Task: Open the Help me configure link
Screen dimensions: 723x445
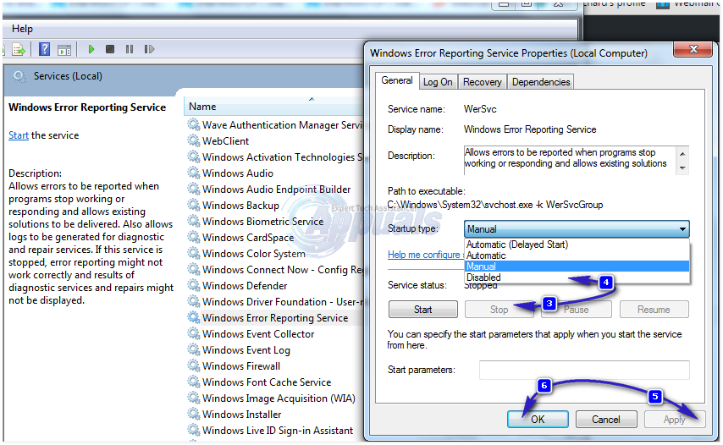Action: [x=424, y=255]
